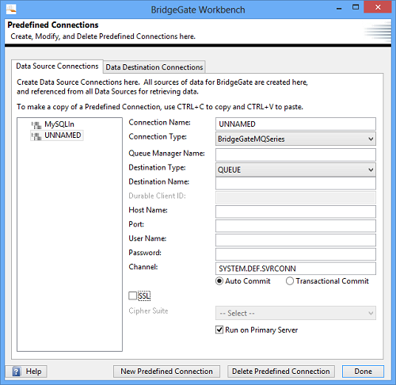Focus the Host Name input field
Viewport: 396px width, 385px height.
[295, 212]
